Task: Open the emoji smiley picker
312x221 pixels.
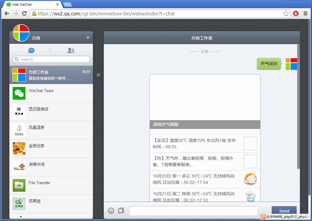Action: pos(111,210)
